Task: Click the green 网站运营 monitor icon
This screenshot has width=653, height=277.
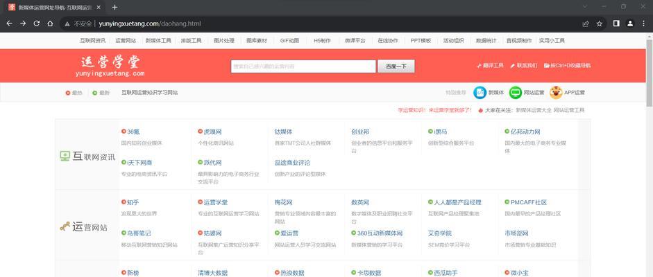Action: 515,93
